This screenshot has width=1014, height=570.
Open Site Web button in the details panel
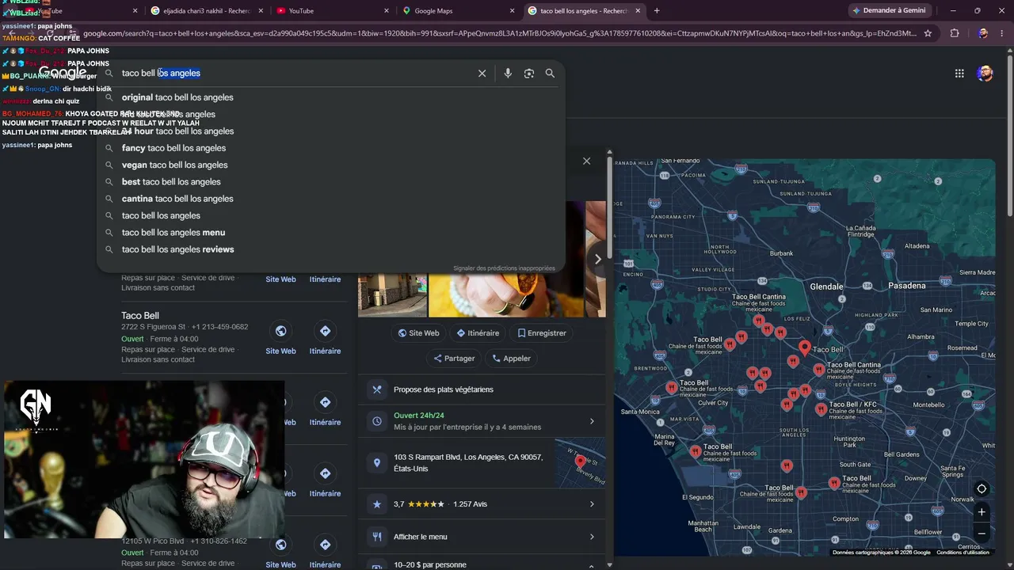click(x=418, y=333)
